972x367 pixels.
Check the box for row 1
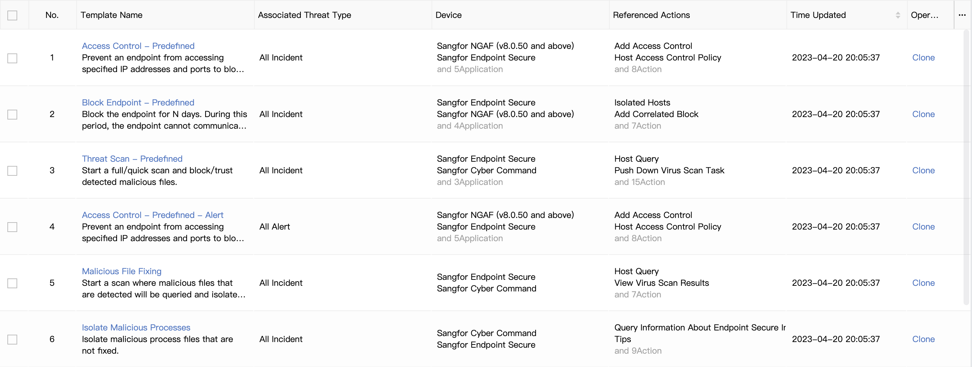12,58
